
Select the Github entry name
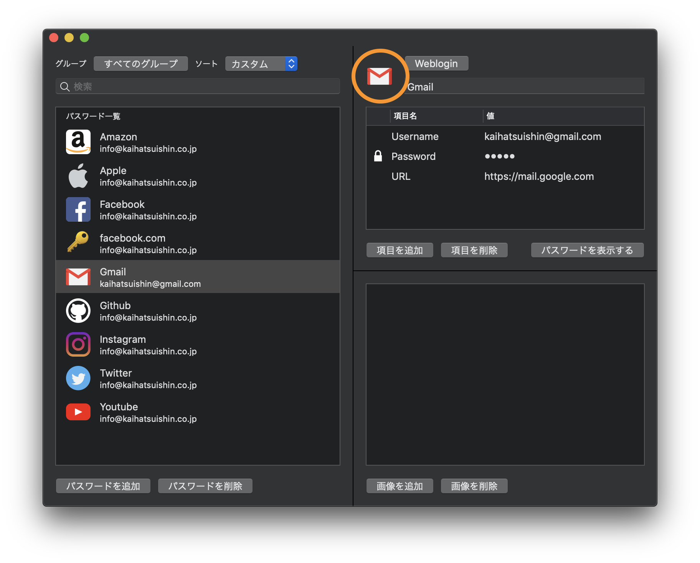click(x=115, y=306)
